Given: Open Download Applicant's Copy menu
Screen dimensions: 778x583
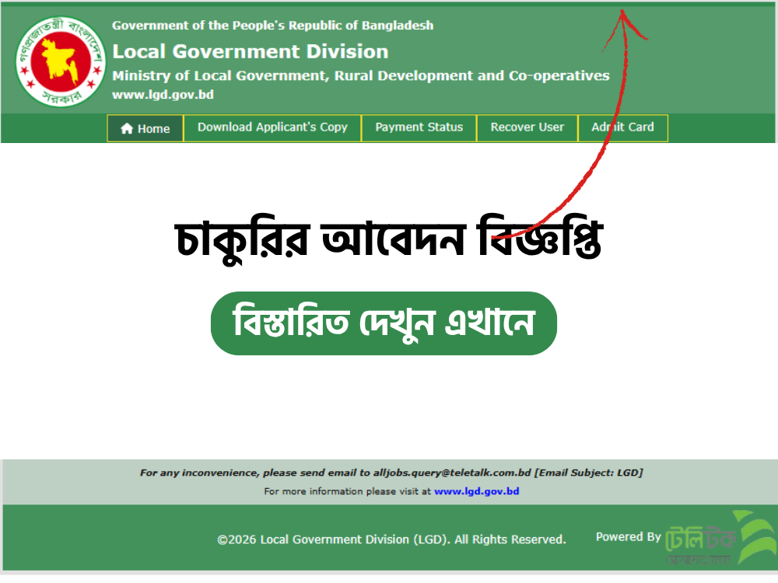Looking at the screenshot, I should point(272,128).
